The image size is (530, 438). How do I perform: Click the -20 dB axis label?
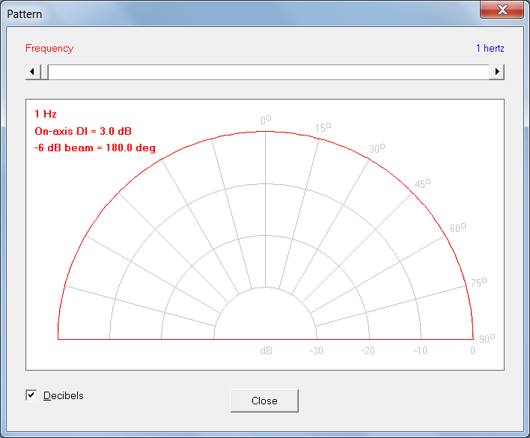tap(368, 350)
